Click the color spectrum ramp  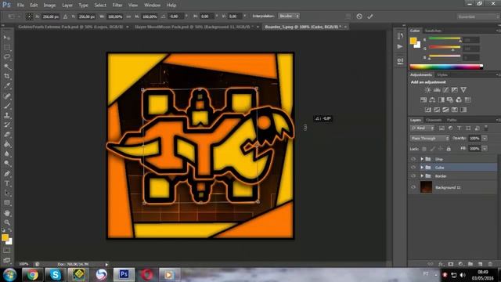point(446,67)
